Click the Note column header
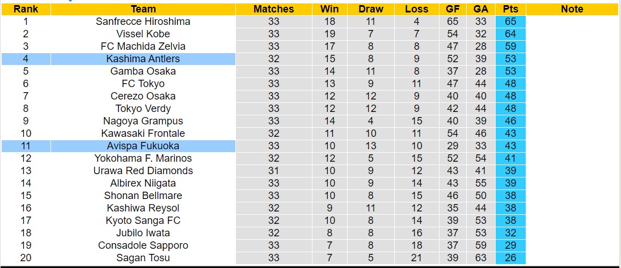621x268 pixels. coord(572,9)
